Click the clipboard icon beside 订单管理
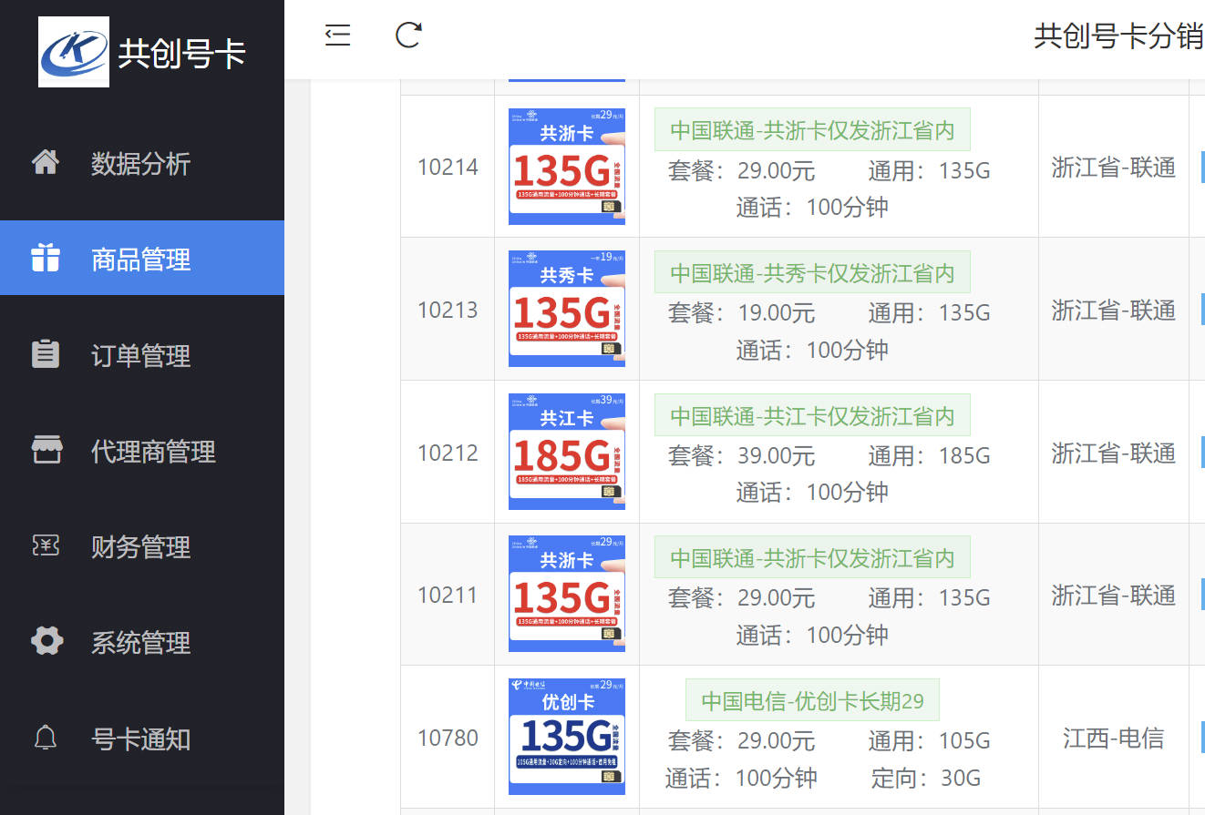 (x=46, y=354)
